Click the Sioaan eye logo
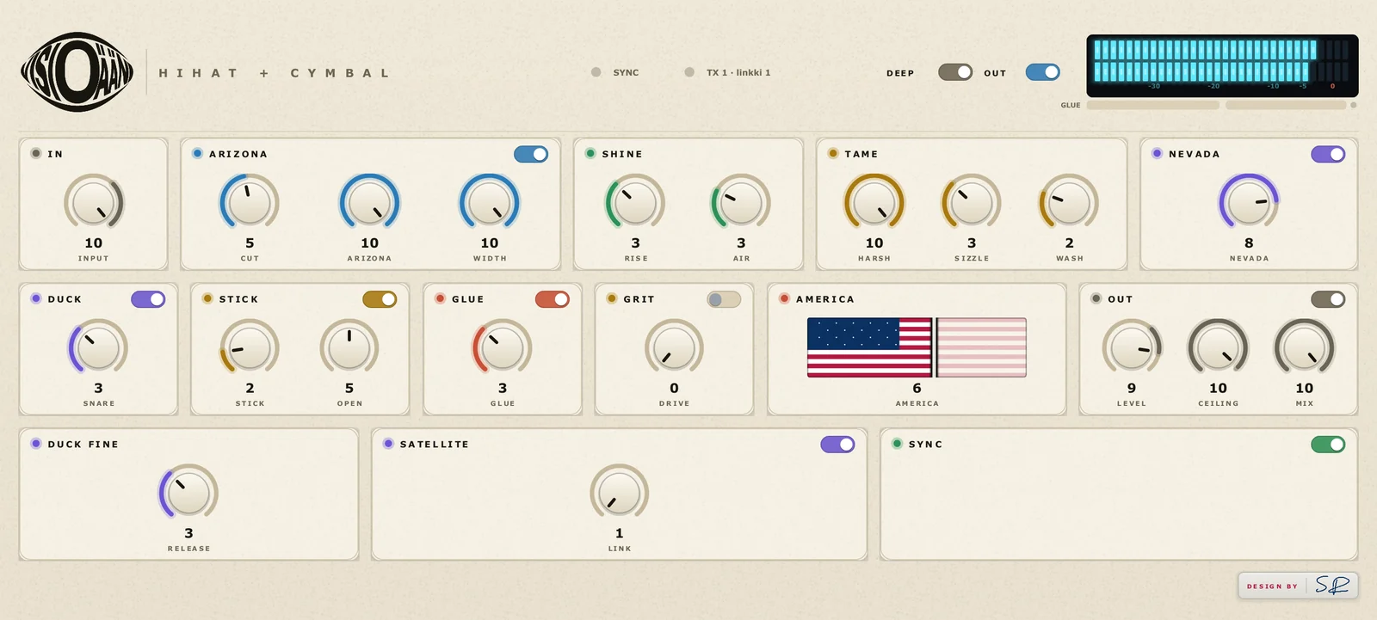The height and width of the screenshot is (620, 1377). point(77,72)
